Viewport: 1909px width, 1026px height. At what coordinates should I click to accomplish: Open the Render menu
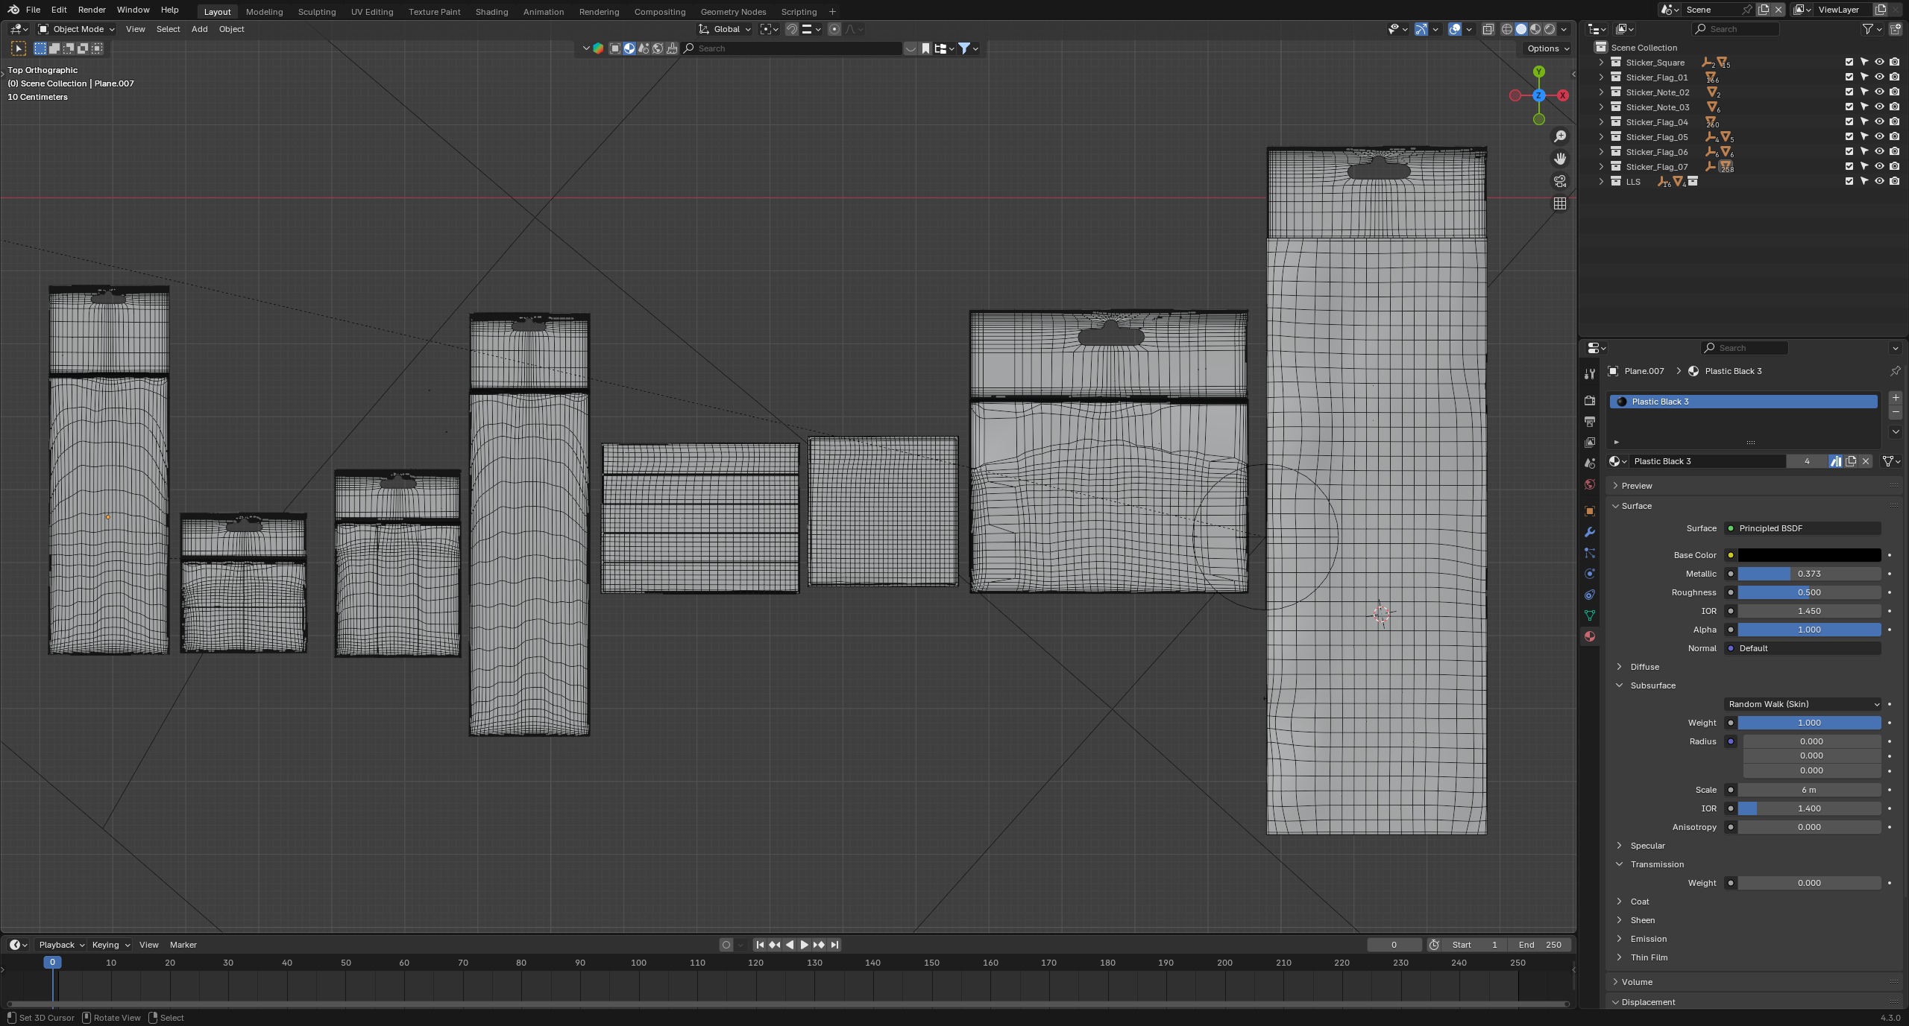coord(92,10)
